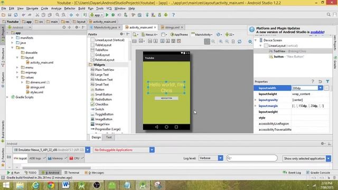Open the run configuration app dropdown
This screenshot has width=338, height=190.
[x=97, y=15]
